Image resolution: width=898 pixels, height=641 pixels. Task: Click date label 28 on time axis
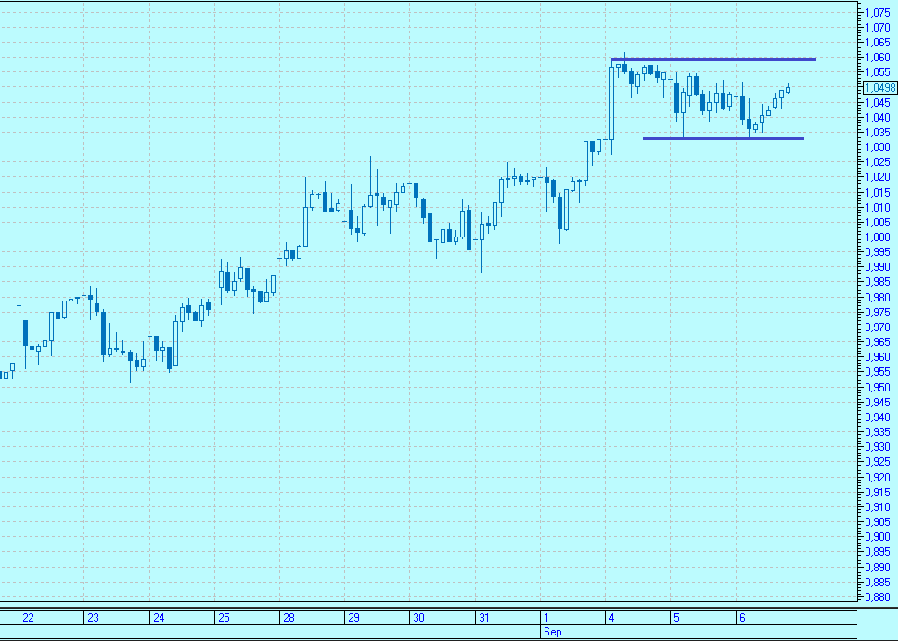[x=289, y=618]
